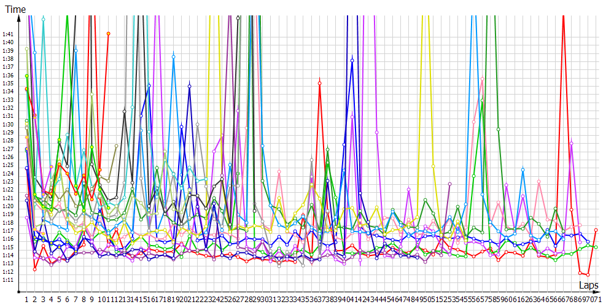Select the lowest red point at lap 70
Viewport: 614px width, 307px height.
click(588, 274)
